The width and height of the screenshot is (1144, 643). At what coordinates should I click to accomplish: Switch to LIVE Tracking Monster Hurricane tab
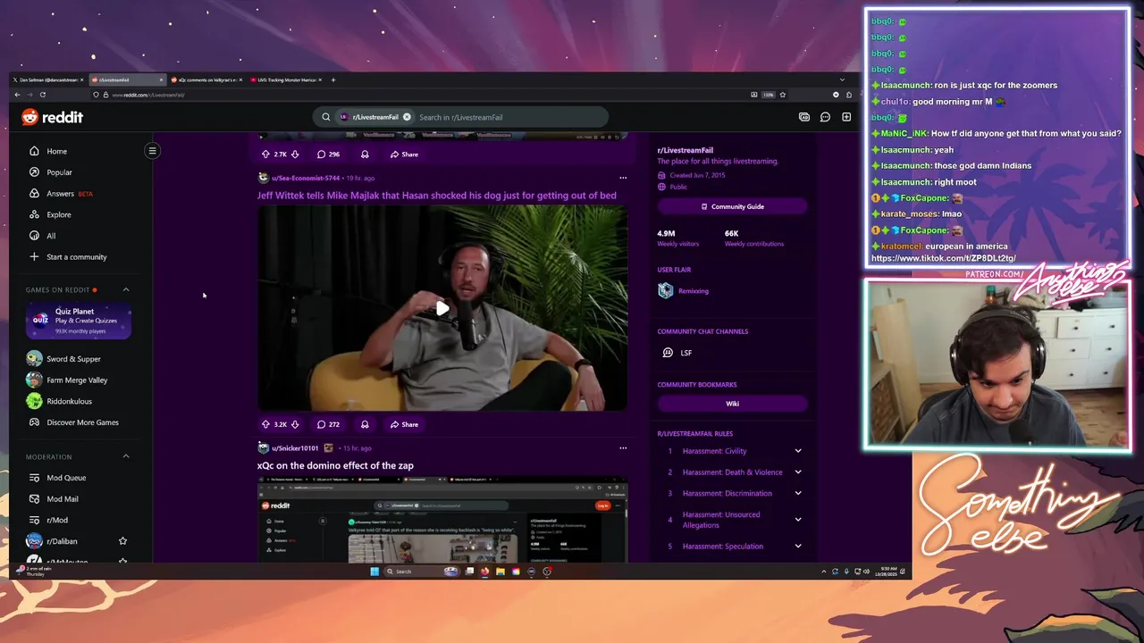286,80
